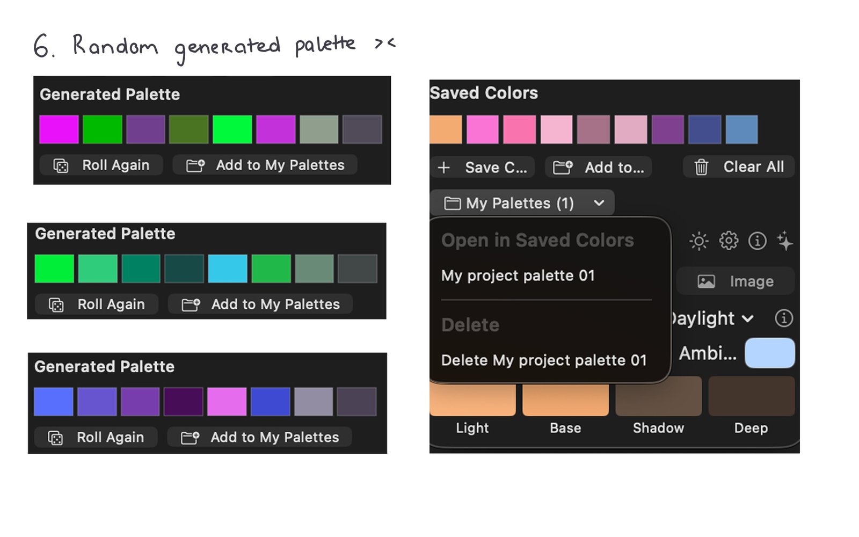Select the orange swatch in Saved Colors

tap(446, 129)
